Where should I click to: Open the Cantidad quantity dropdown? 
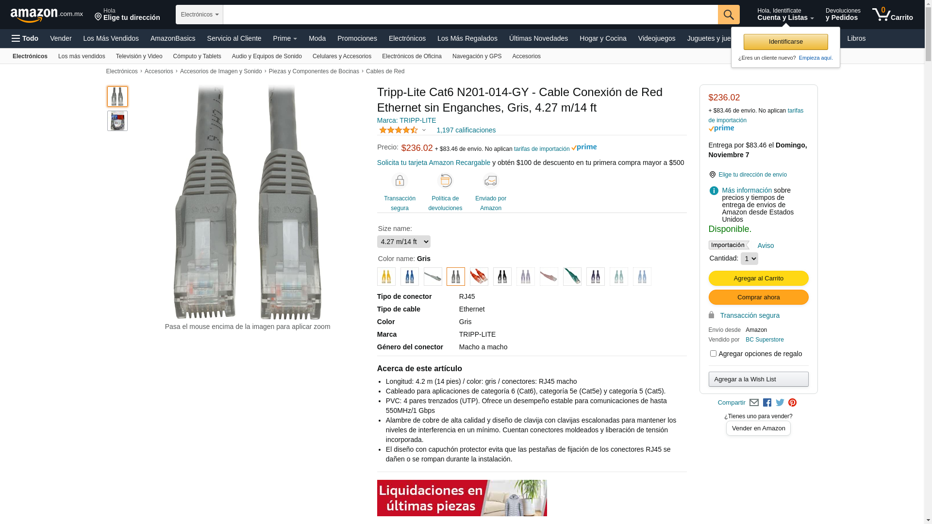click(749, 259)
